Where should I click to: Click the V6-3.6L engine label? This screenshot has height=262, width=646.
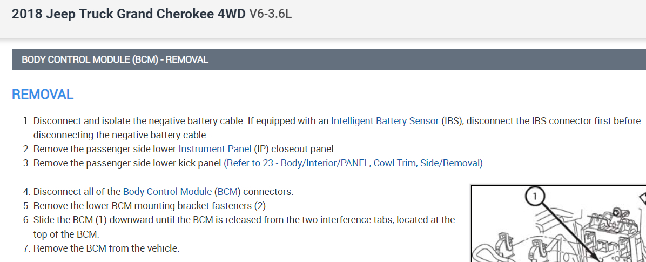click(x=271, y=14)
